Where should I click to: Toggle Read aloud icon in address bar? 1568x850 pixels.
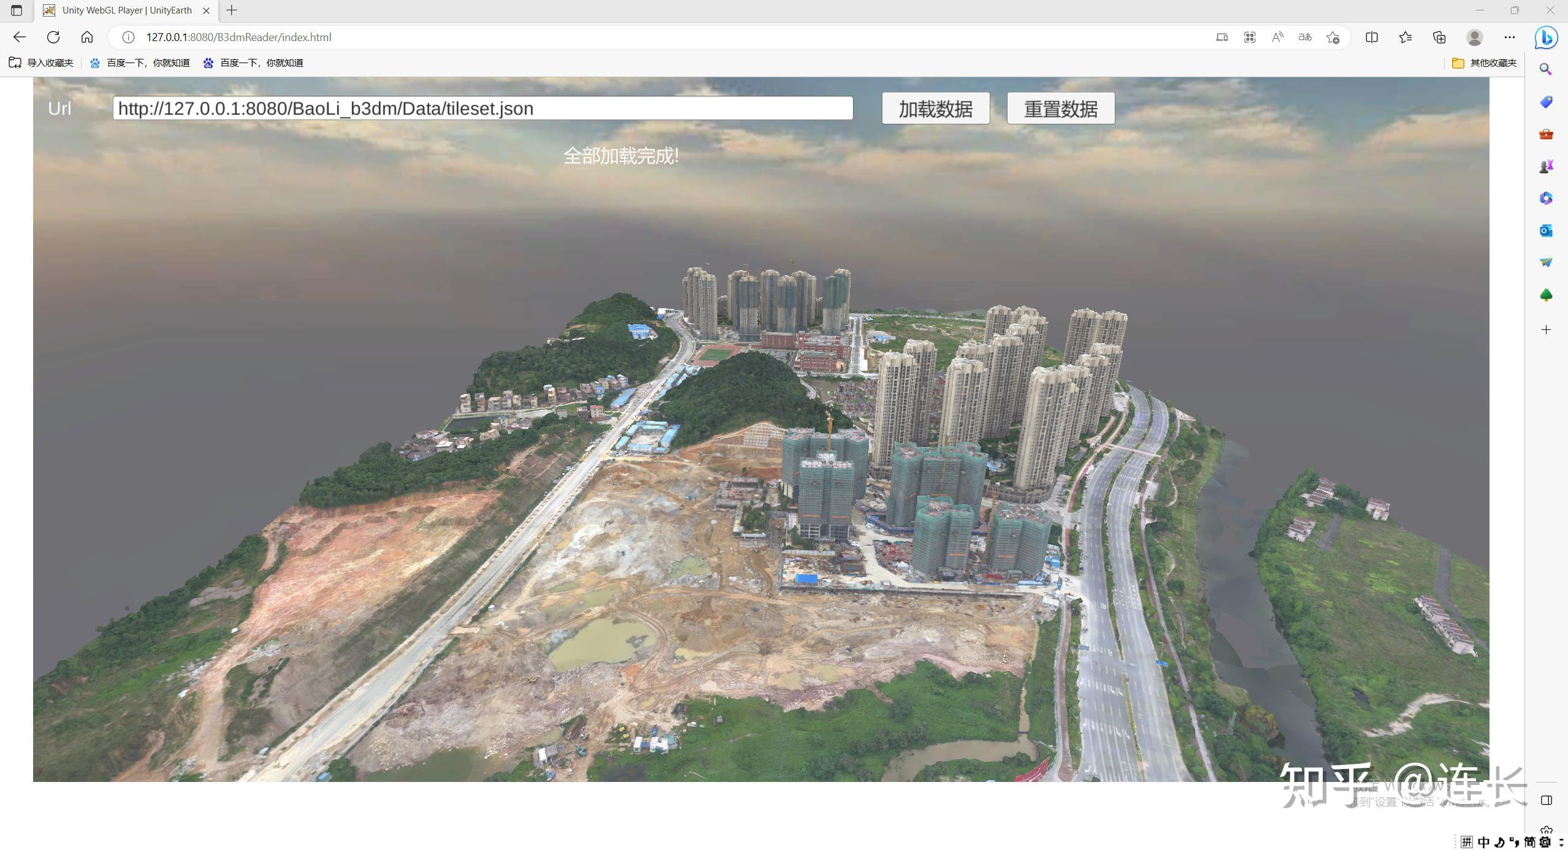(1277, 37)
